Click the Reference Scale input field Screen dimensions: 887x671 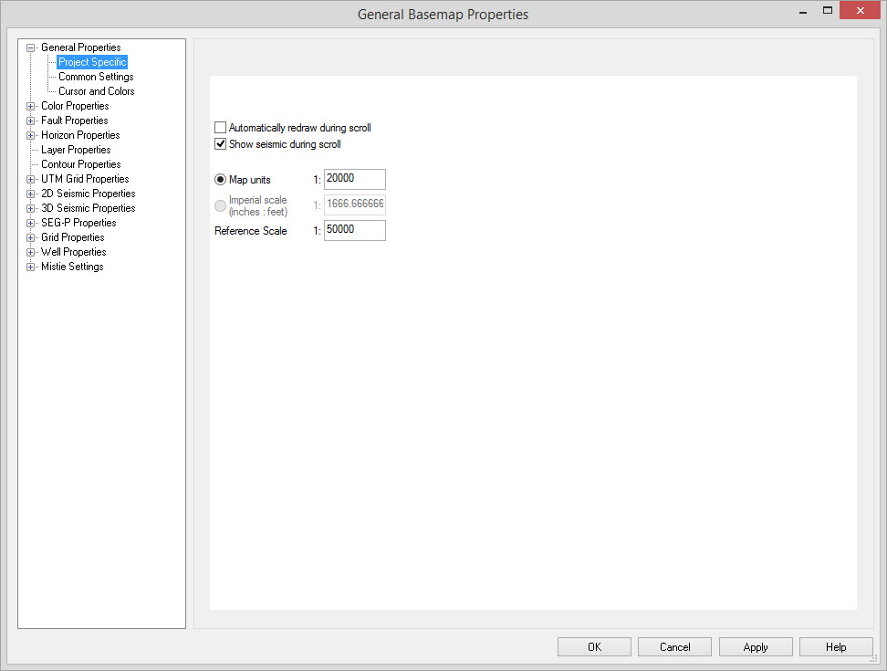354,231
